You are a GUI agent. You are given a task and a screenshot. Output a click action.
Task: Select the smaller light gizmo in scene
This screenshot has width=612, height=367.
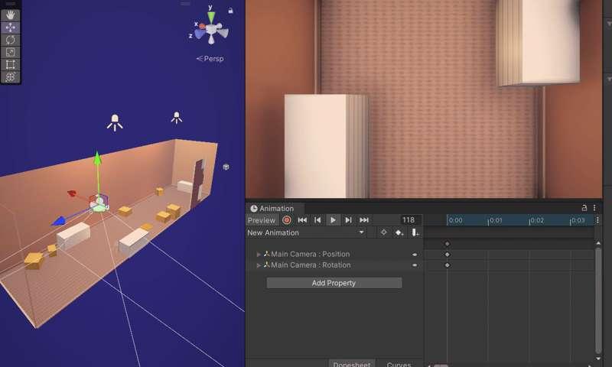(177, 118)
